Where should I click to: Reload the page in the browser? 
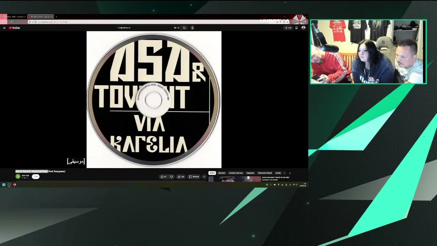[12, 22]
